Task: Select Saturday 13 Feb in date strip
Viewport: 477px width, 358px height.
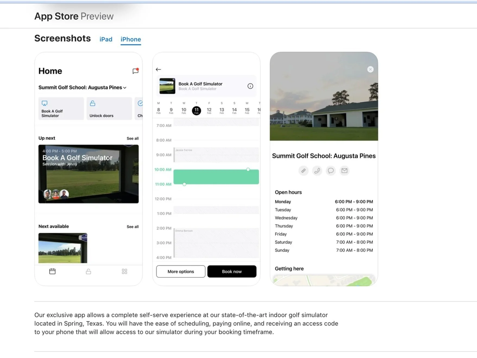Action: pos(222,108)
